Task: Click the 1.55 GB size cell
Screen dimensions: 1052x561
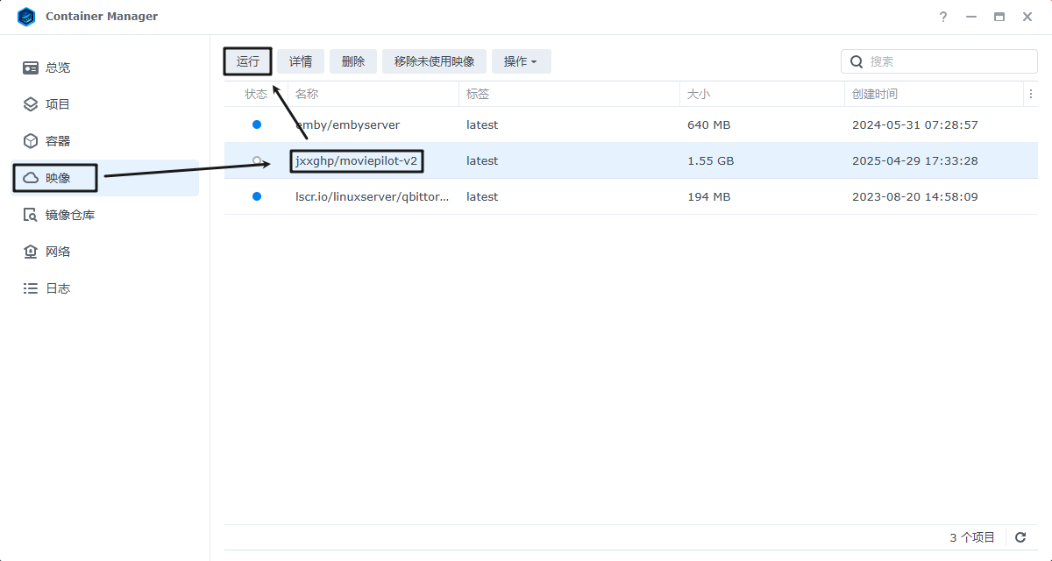Action: [x=711, y=160]
